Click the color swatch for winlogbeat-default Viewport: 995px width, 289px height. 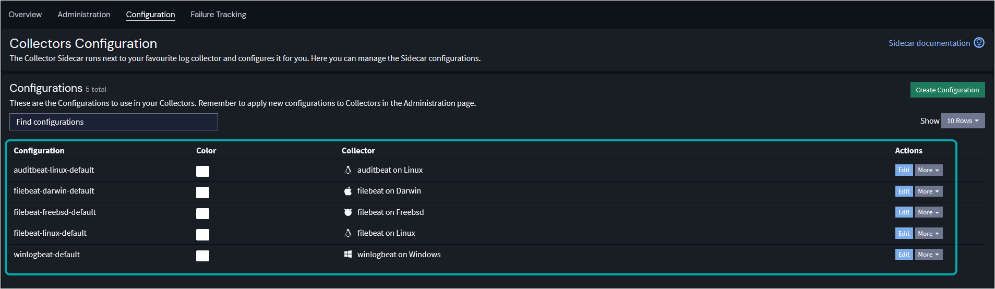point(202,256)
